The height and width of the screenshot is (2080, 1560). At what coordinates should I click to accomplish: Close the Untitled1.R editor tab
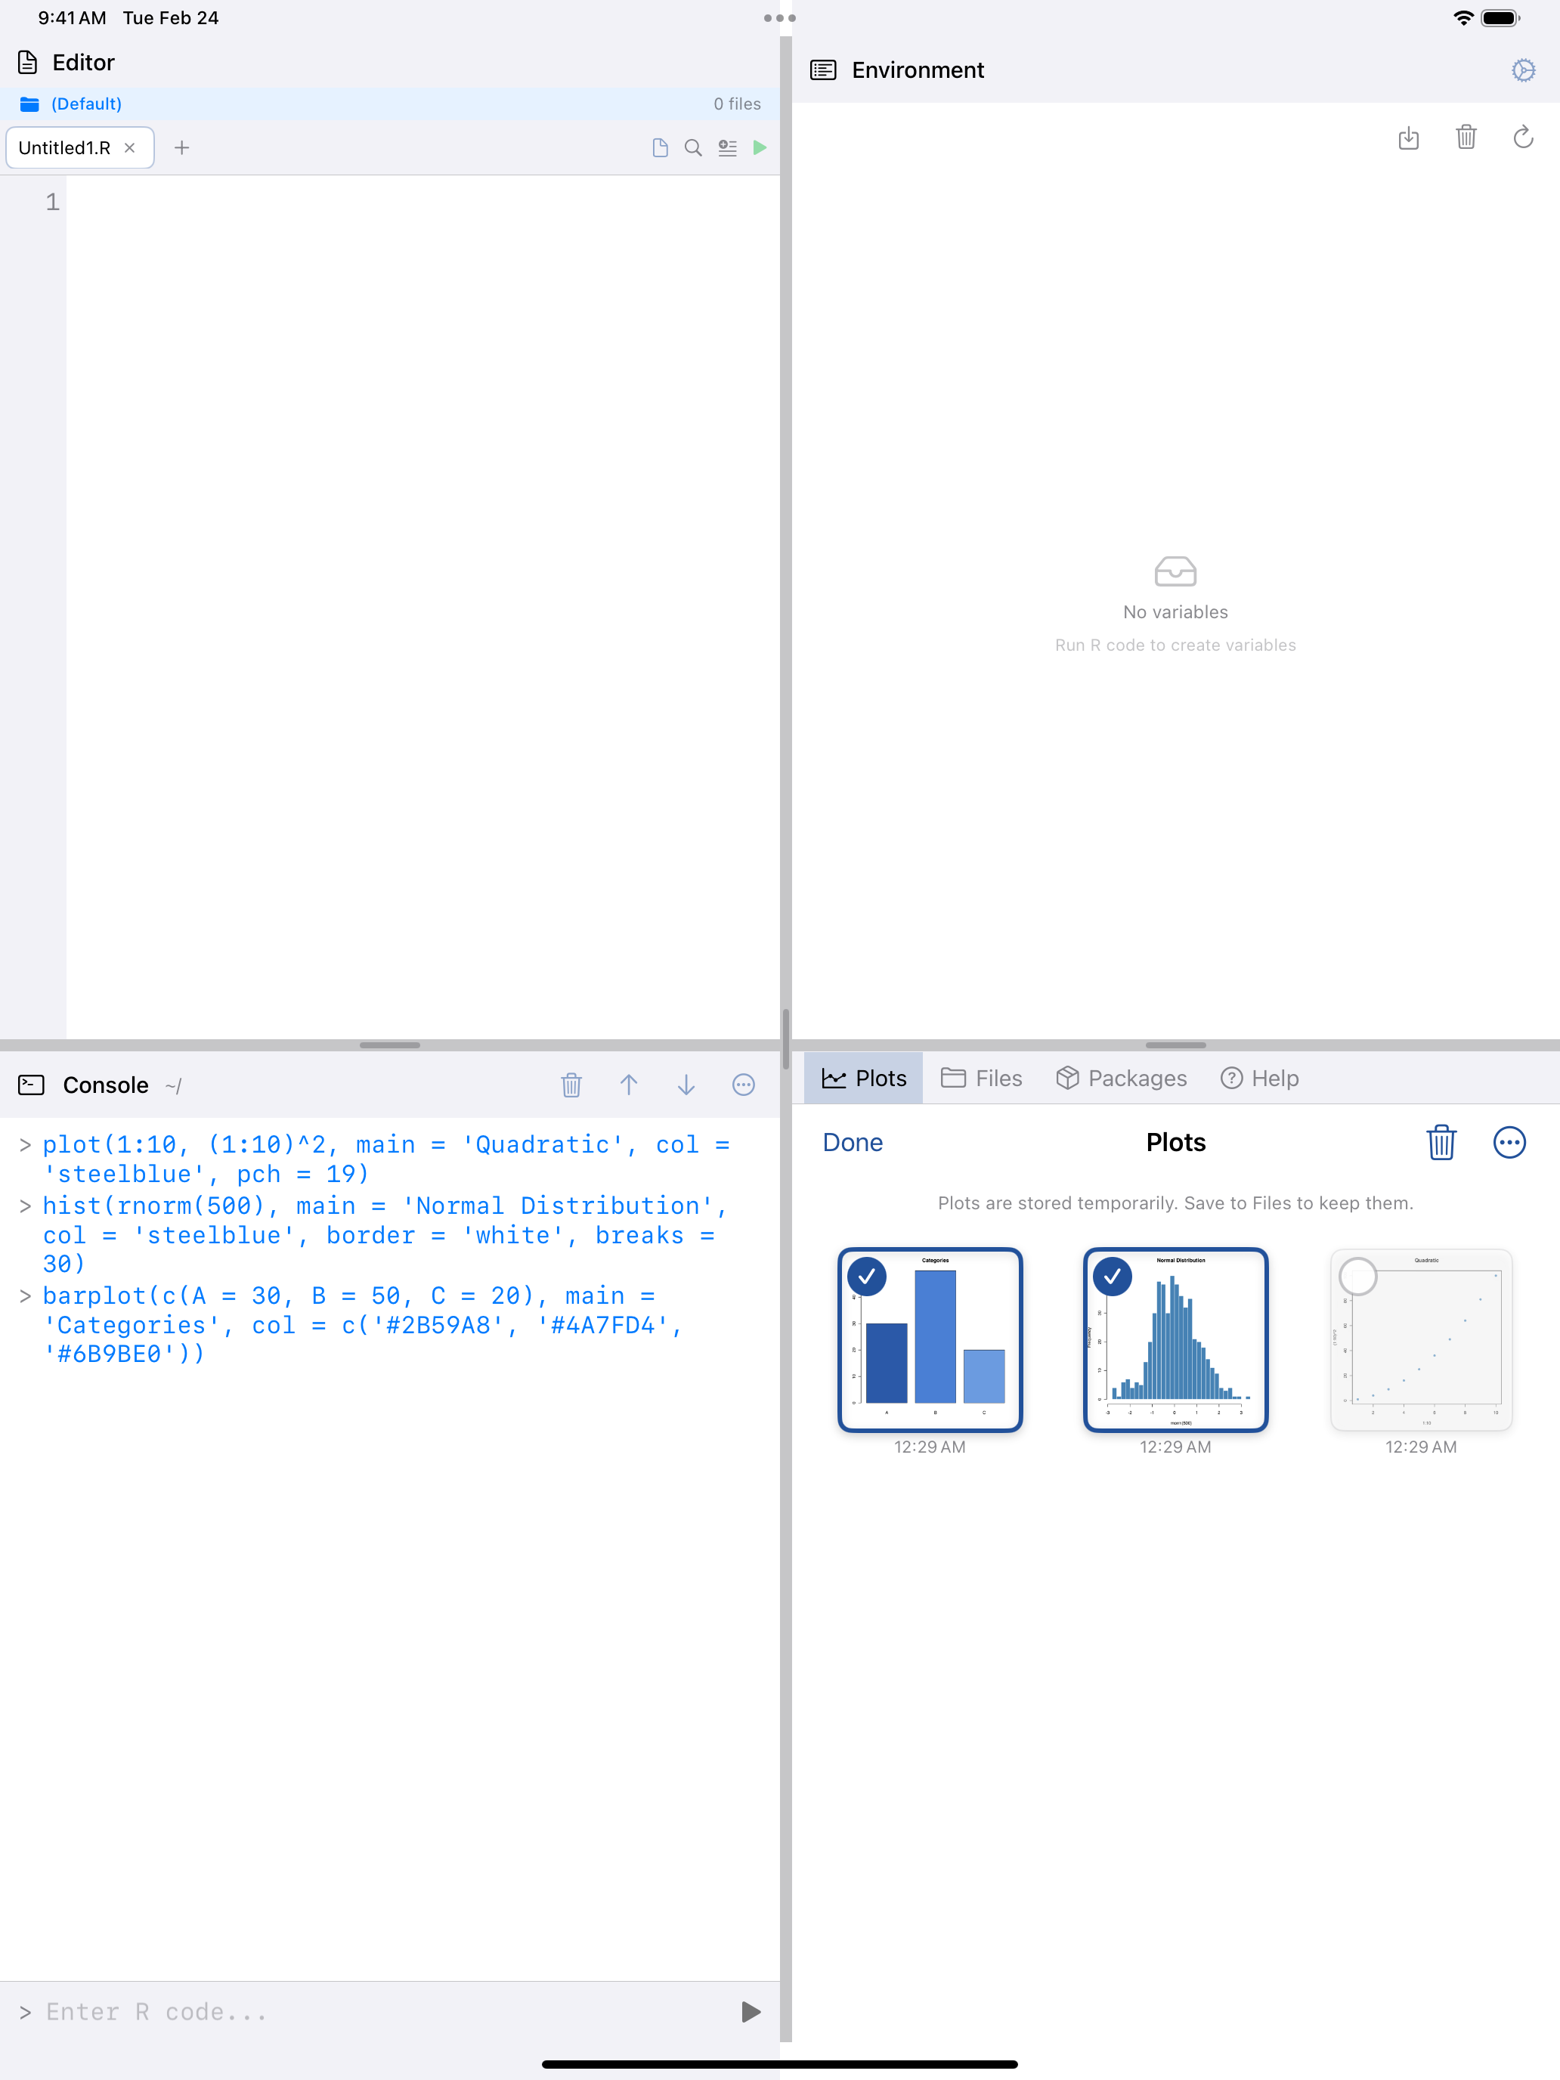pos(131,147)
